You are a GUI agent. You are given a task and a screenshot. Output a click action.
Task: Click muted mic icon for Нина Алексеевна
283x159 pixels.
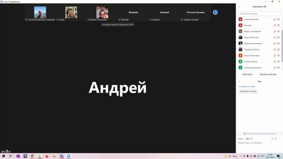pos(275,56)
